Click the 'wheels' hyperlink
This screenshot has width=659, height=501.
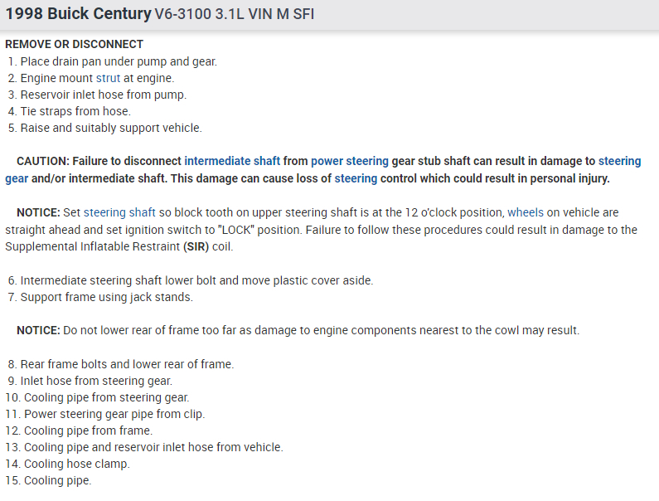pos(526,213)
